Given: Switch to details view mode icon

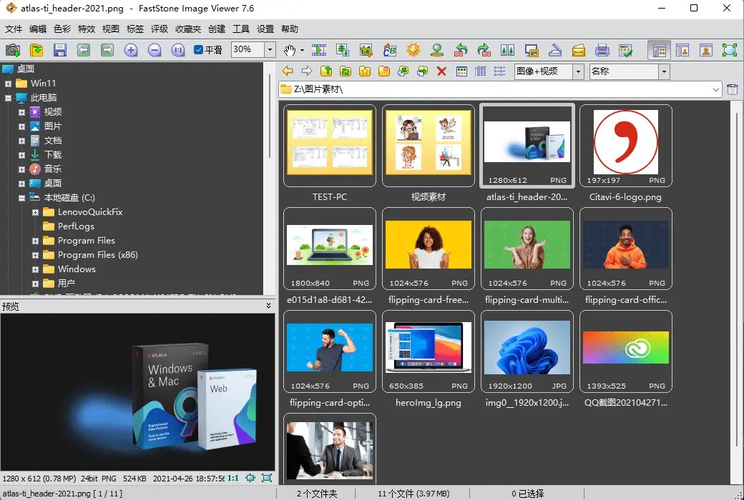Looking at the screenshot, I should (x=480, y=71).
